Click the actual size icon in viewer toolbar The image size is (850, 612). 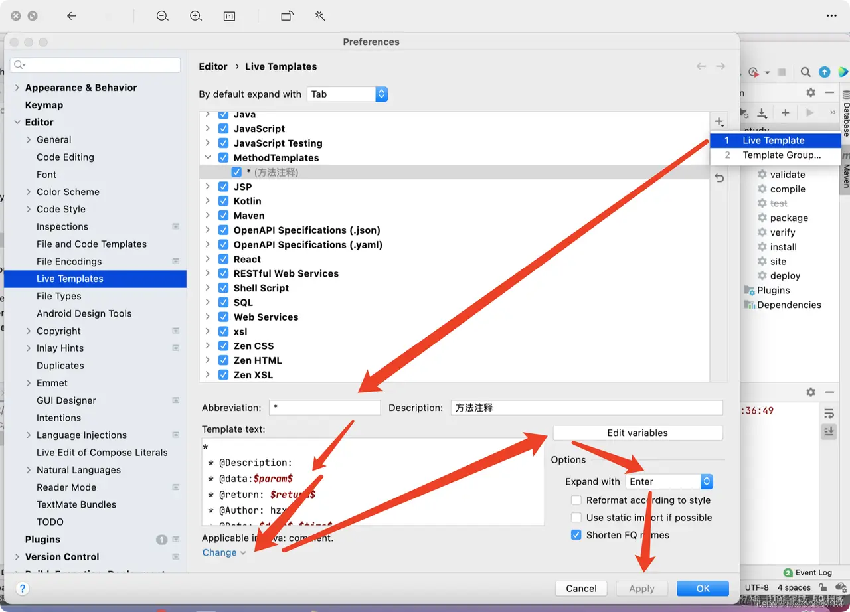click(230, 16)
